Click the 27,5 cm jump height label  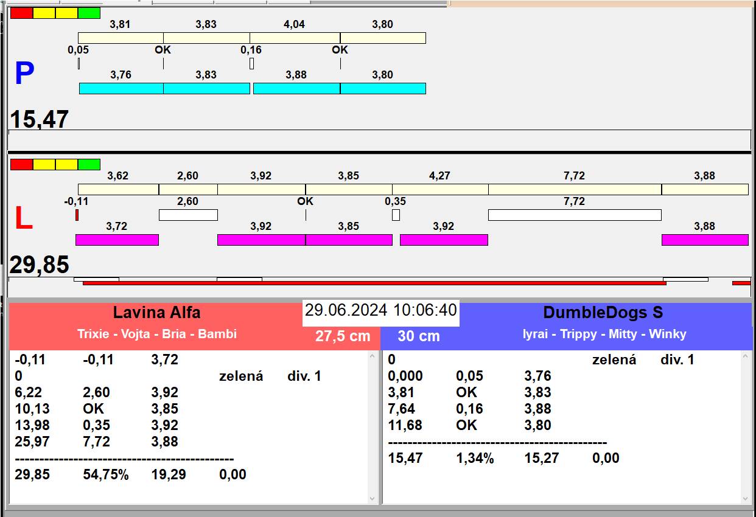click(x=343, y=336)
